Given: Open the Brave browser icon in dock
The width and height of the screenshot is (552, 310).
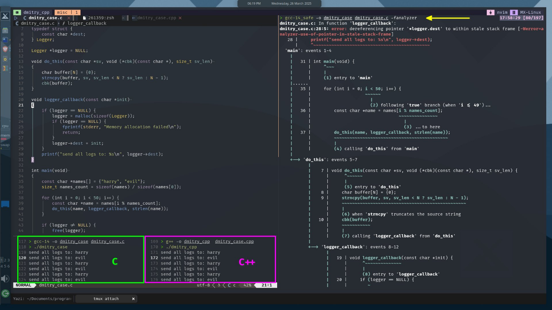Looking at the screenshot, I should pos(5,49).
